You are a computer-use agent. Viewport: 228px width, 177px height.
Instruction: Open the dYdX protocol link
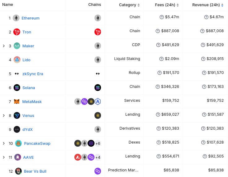[28, 130]
